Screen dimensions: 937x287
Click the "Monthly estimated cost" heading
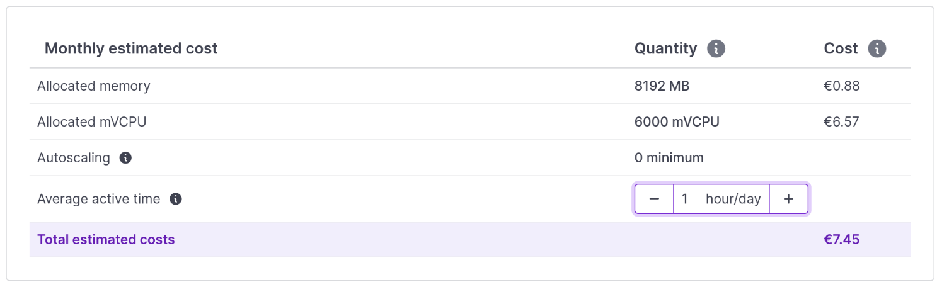click(x=131, y=48)
